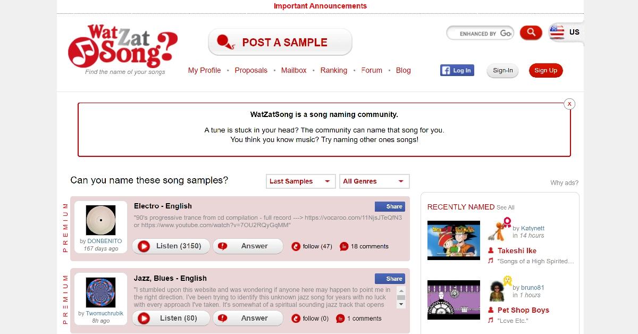
Task: Follow the Jazz, Blues sample
Action: coord(310,319)
